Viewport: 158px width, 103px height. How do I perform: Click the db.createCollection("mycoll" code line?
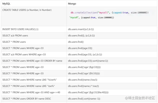tap(109, 13)
